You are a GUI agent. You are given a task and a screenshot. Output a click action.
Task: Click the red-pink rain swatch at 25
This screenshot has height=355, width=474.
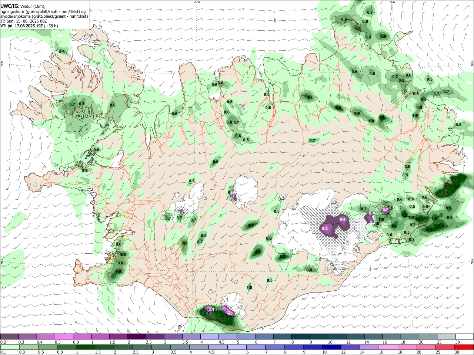point(445,347)
